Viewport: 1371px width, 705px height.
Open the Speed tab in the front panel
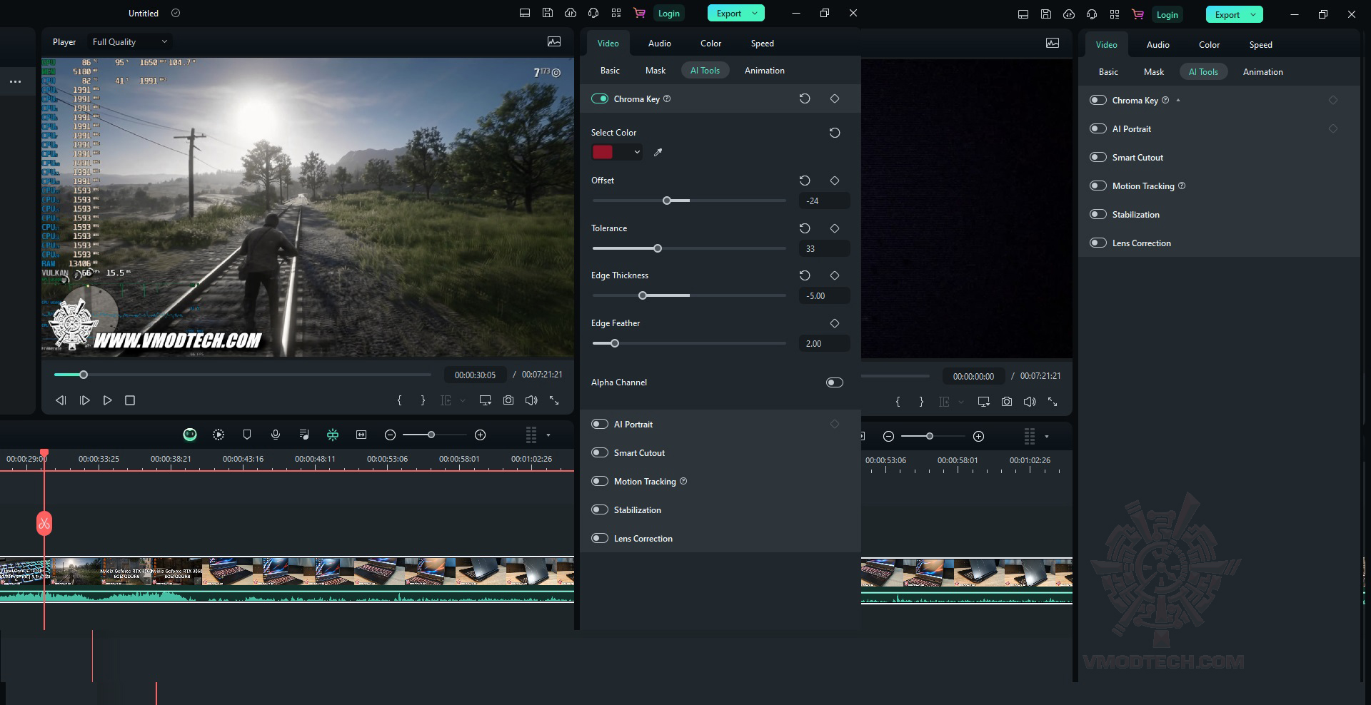click(762, 43)
